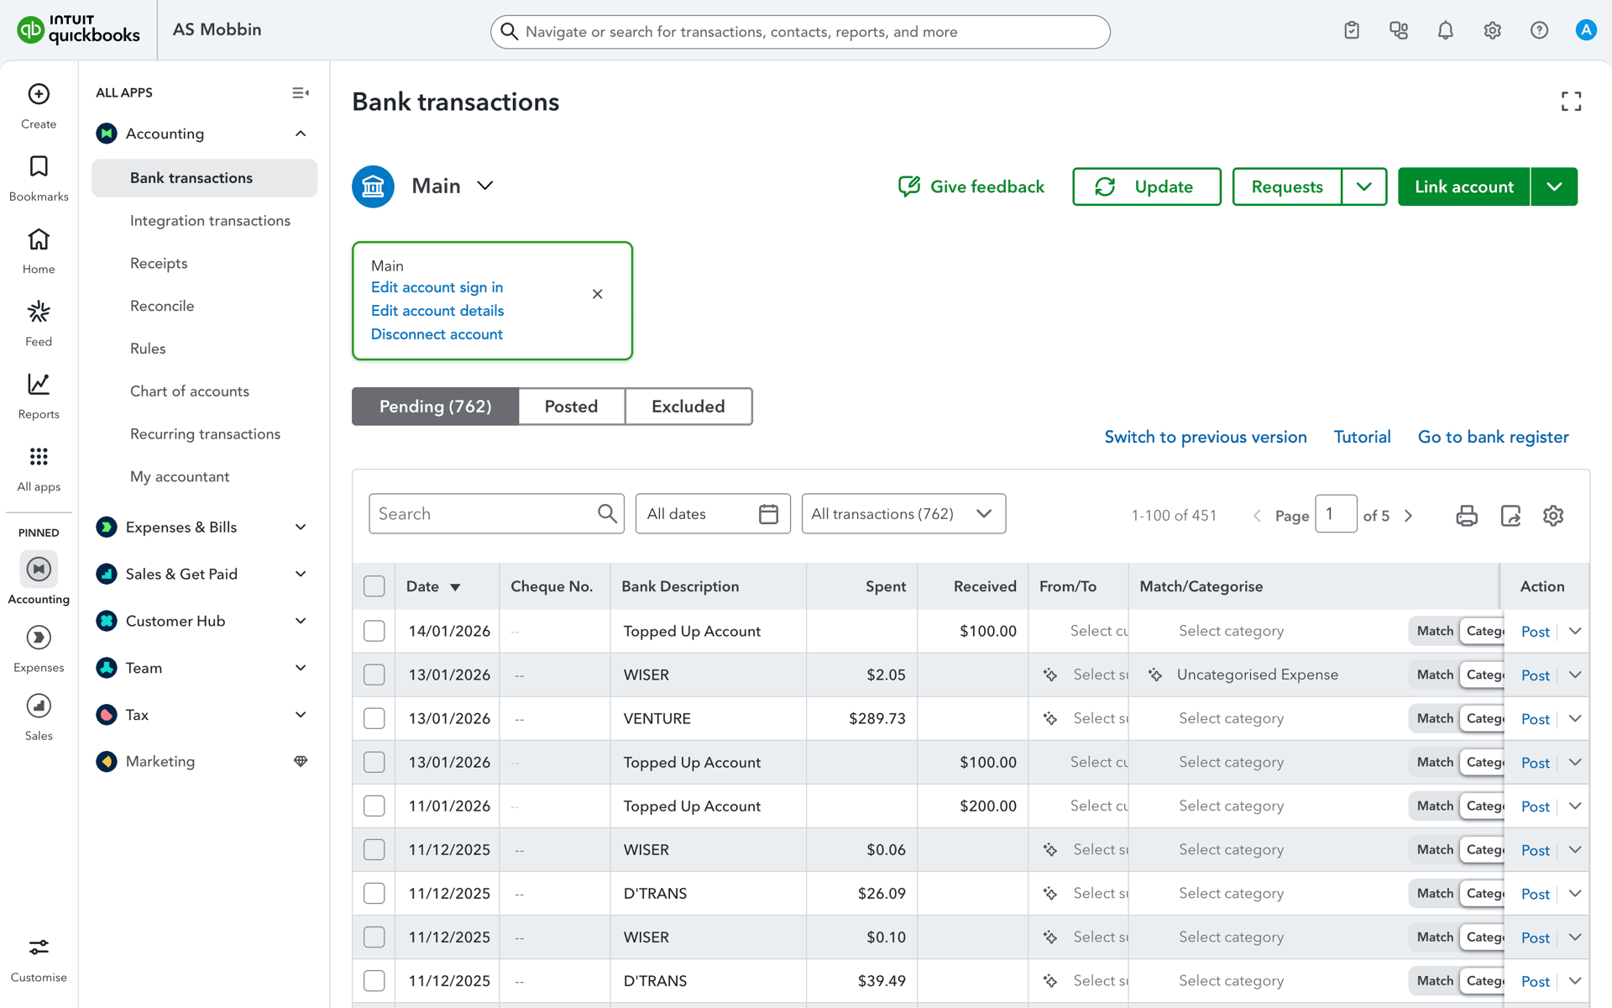Open pinned Accounting icon
The height and width of the screenshot is (1008, 1612).
click(39, 569)
